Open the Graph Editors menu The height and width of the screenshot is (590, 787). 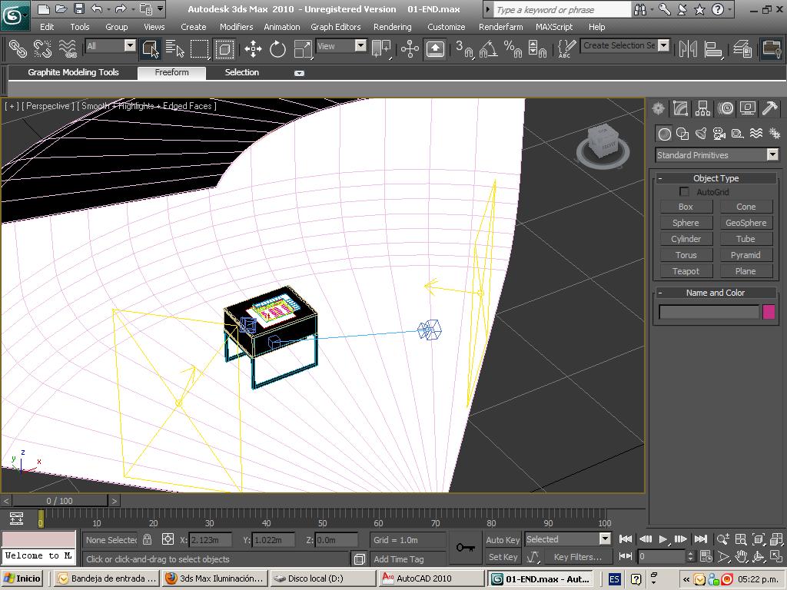click(x=336, y=27)
